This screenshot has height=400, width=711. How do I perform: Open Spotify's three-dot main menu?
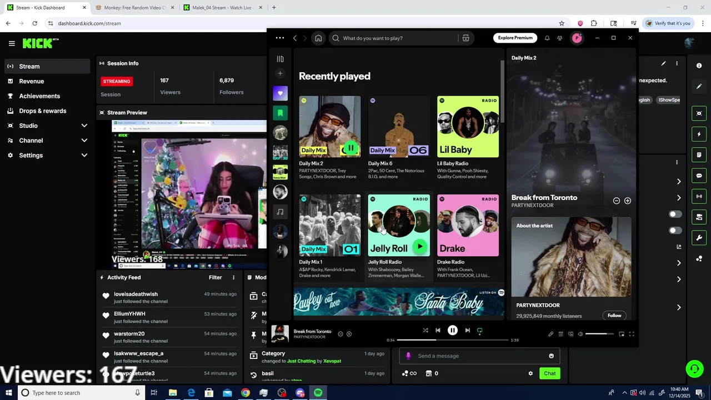[x=280, y=38]
